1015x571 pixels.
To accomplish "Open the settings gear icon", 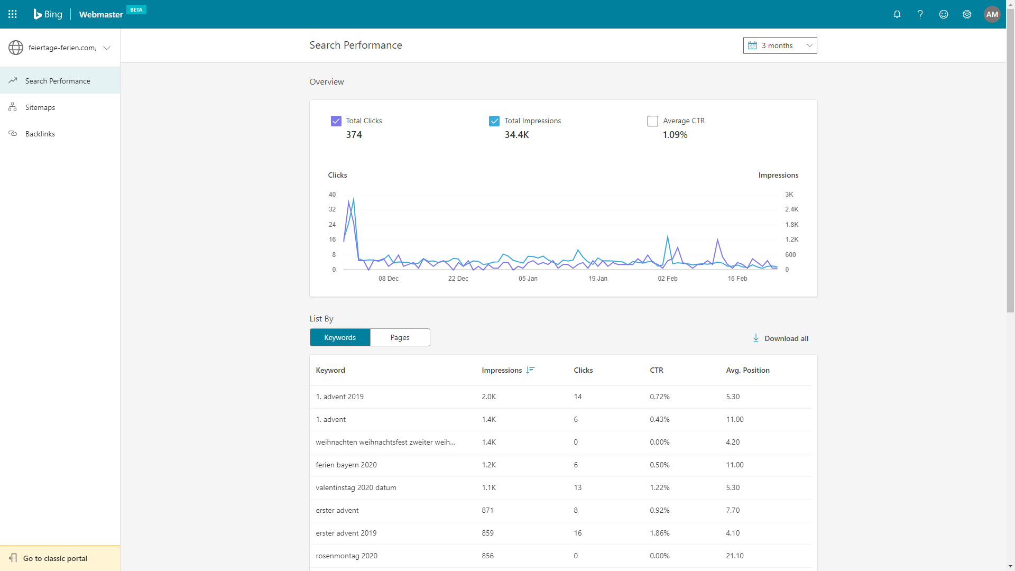I will [x=967, y=14].
